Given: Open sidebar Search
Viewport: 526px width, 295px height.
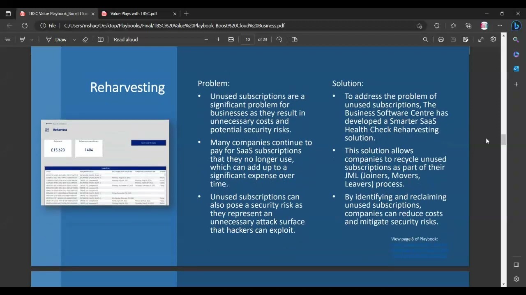Looking at the screenshot, I should pyautogui.click(x=516, y=40).
